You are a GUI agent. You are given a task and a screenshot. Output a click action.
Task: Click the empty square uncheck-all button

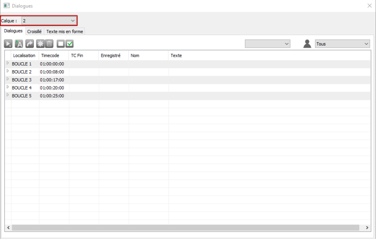click(x=61, y=44)
